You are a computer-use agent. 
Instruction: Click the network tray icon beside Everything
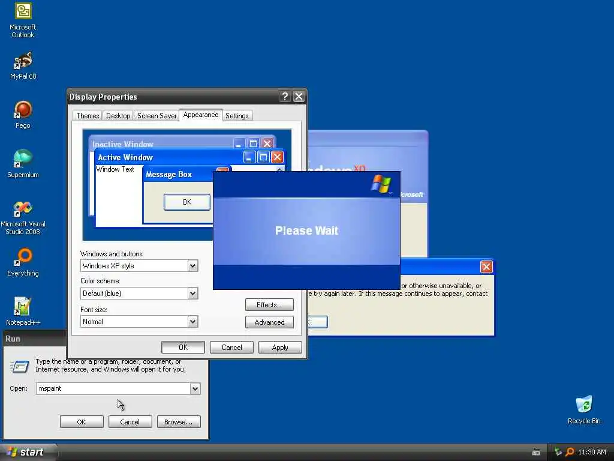558,452
